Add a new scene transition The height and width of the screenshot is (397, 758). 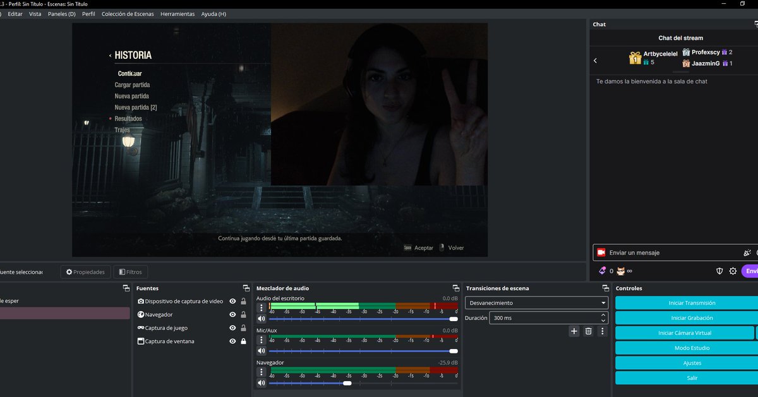[x=574, y=331]
